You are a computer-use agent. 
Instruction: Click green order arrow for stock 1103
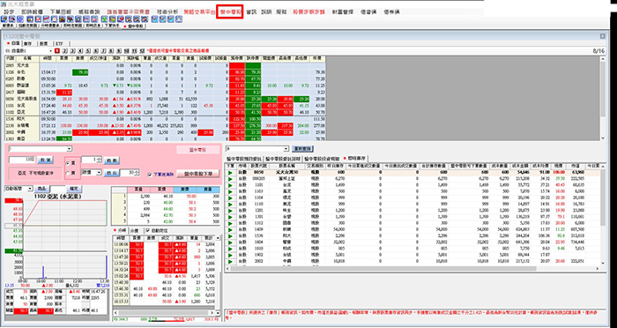point(230,191)
